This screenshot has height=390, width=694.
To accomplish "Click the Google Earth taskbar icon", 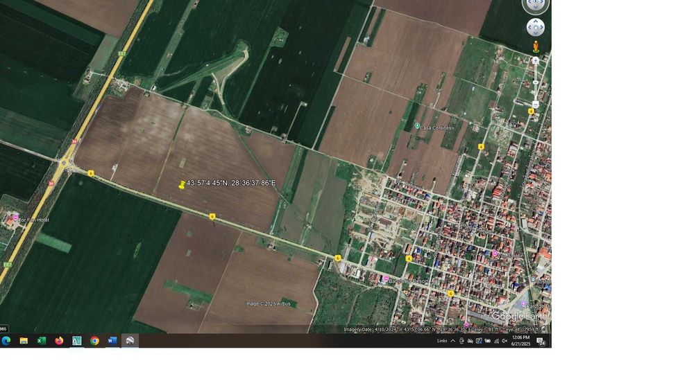I will coord(130,341).
